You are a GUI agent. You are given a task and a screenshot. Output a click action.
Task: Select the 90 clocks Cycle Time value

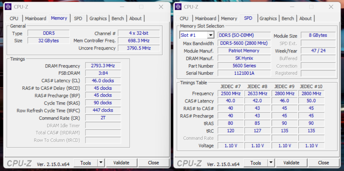(103, 103)
